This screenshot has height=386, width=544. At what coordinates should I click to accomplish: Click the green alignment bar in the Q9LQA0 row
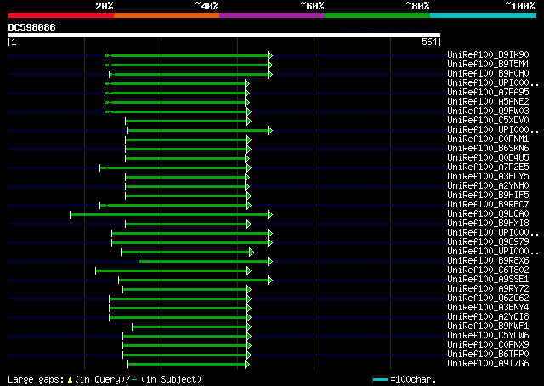point(171,215)
